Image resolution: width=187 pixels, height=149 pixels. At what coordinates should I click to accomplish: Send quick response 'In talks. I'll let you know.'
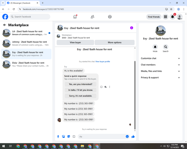tap(80, 90)
